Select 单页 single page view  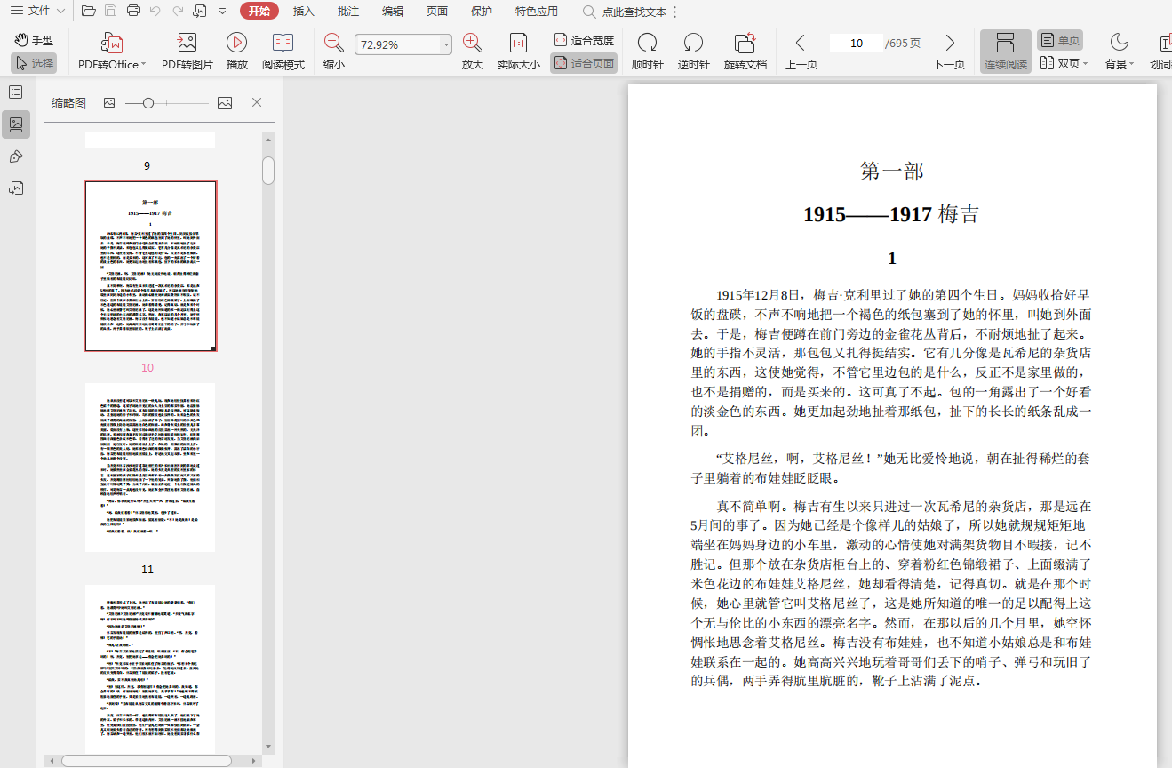(x=1060, y=40)
